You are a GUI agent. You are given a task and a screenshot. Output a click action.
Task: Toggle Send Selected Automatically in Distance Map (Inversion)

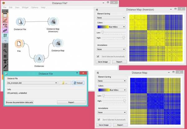point(98,57)
